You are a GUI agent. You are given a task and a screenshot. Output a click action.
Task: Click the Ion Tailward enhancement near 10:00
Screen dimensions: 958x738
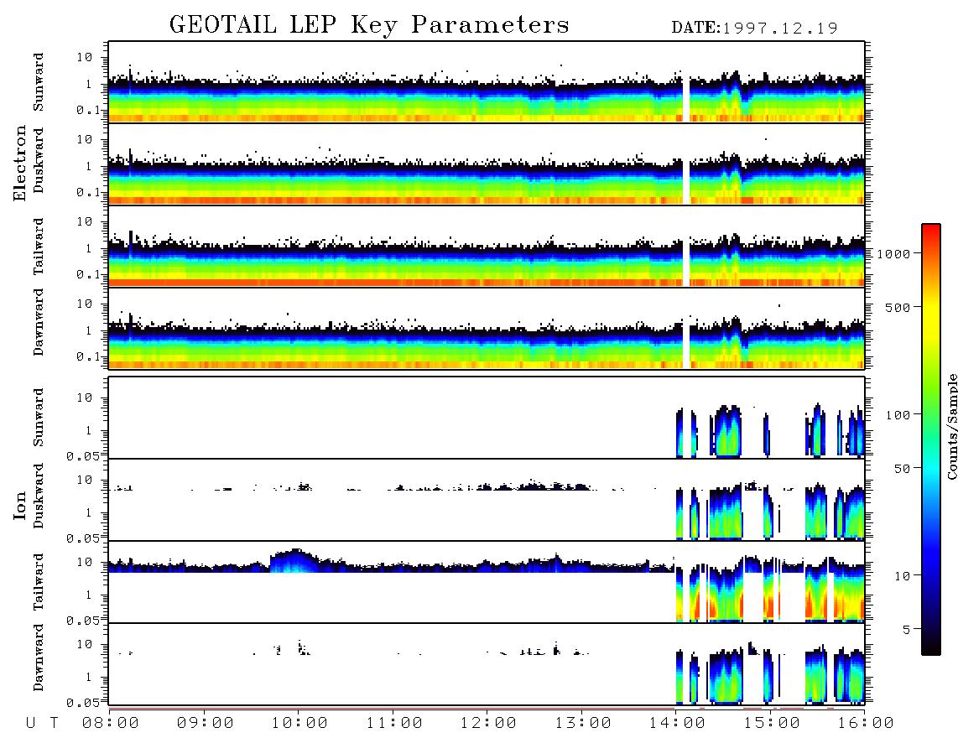click(294, 561)
